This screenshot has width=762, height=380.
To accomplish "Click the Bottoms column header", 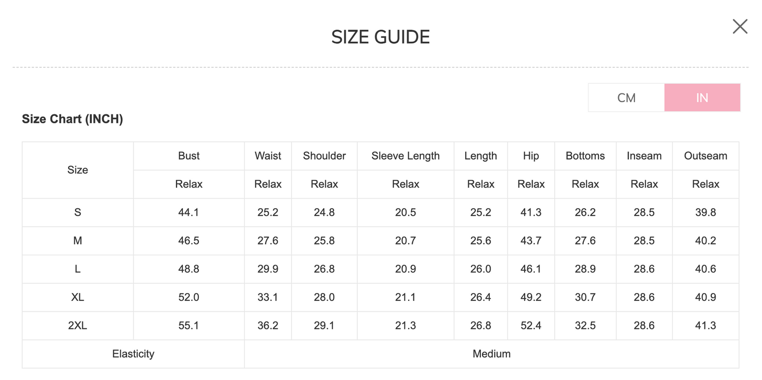I will pos(585,155).
